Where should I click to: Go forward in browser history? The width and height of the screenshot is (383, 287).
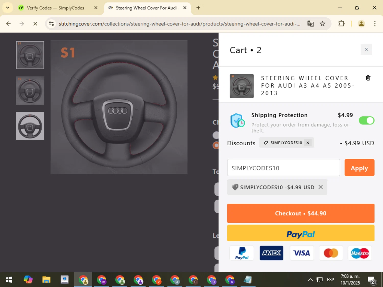point(22,24)
